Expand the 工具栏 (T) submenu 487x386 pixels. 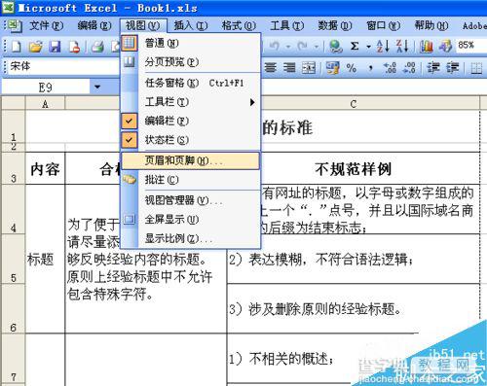pyautogui.click(x=191, y=102)
